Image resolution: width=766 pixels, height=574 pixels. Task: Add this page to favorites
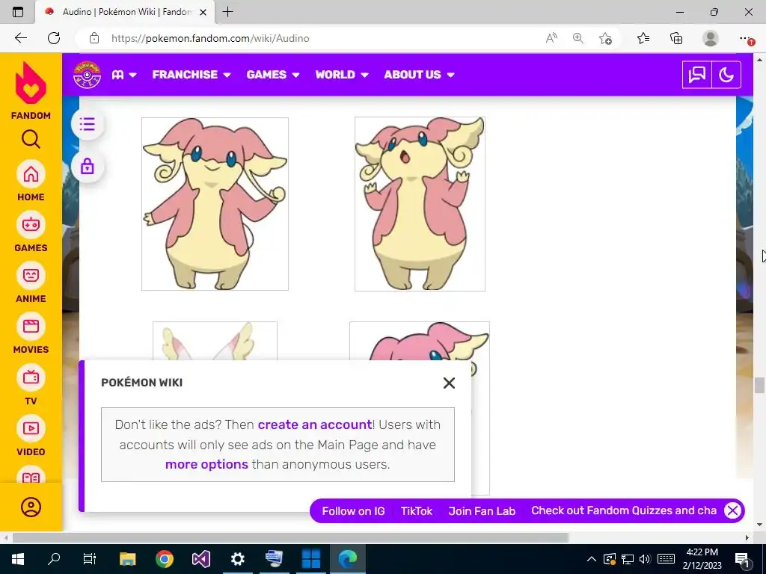point(605,38)
